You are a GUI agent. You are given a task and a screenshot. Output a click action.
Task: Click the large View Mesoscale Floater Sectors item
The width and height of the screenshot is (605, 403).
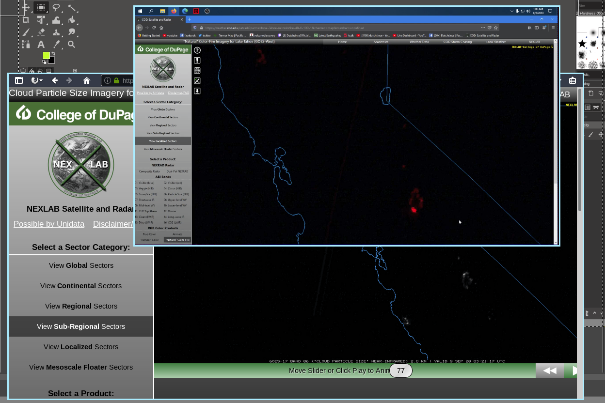81,367
